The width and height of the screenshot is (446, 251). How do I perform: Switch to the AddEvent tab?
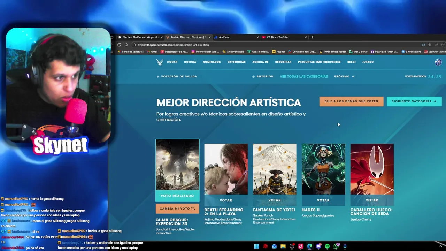[x=236, y=37]
